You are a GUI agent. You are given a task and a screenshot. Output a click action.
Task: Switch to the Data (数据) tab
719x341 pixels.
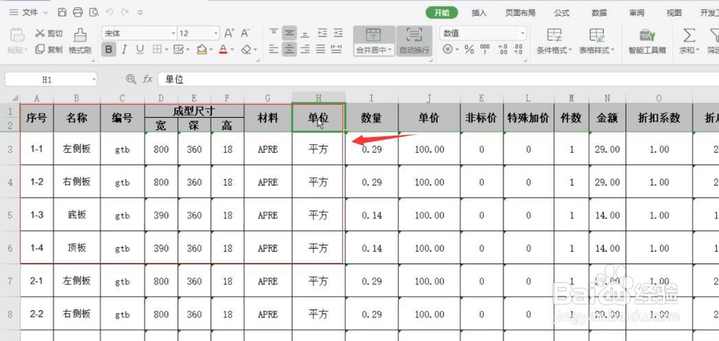pos(600,13)
